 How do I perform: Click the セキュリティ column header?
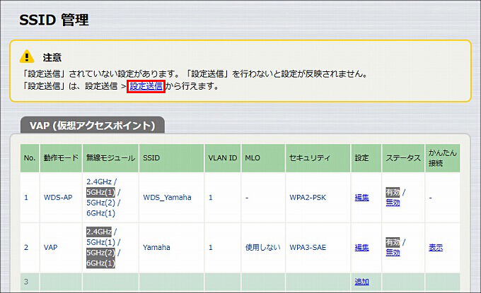click(318, 158)
